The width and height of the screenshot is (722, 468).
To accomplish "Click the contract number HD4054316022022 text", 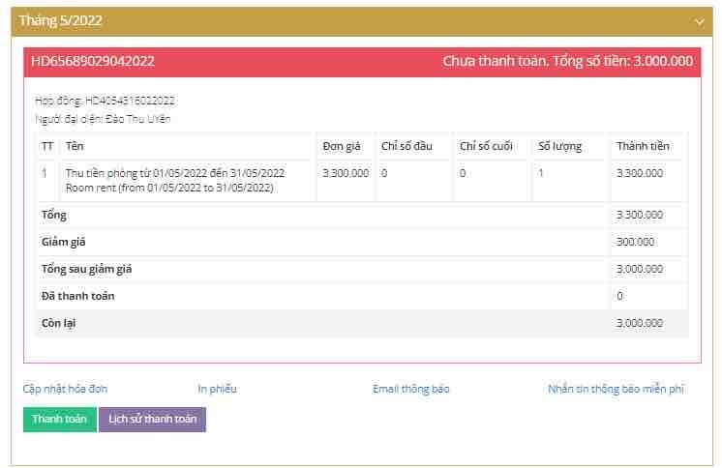I will 130,101.
